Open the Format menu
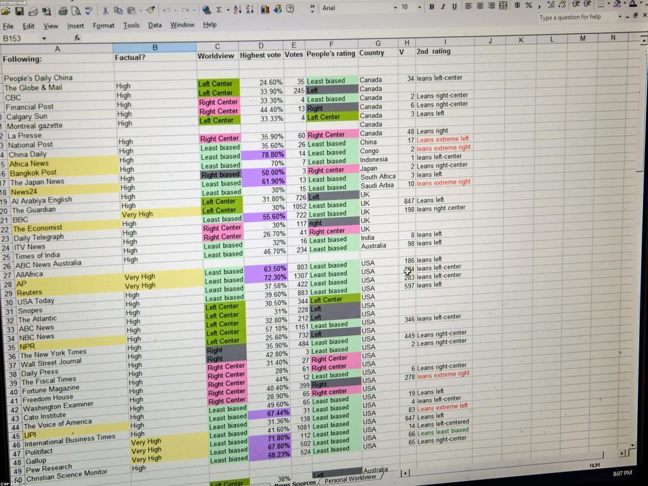The width and height of the screenshot is (648, 486). [103, 25]
